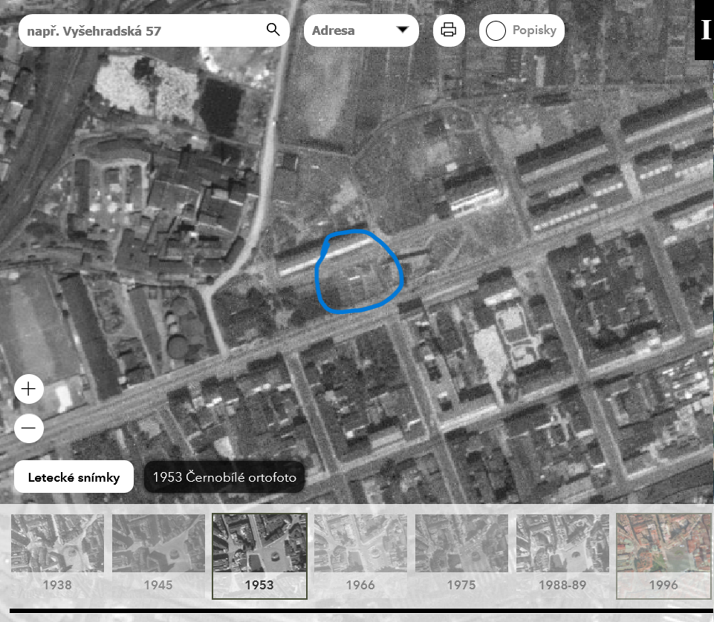Print the map with printer icon
Image resolution: width=714 pixels, height=622 pixels.
(449, 30)
